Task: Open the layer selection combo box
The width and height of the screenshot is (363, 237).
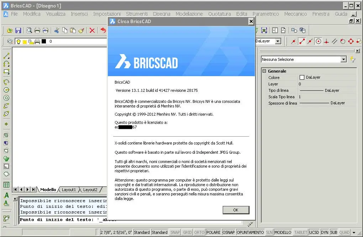Action: [x=61, y=41]
